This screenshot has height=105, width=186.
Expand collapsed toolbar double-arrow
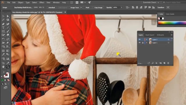click(2, 11)
